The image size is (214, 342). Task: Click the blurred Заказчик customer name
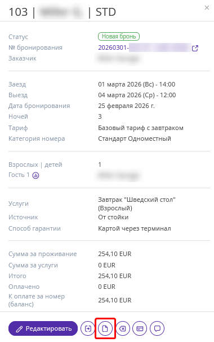coord(119,58)
